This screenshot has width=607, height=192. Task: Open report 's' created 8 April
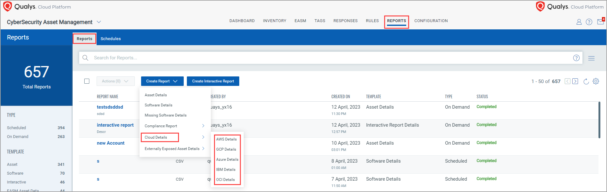[x=98, y=161]
